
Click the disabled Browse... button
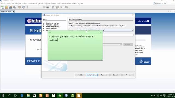click(x=128, y=44)
